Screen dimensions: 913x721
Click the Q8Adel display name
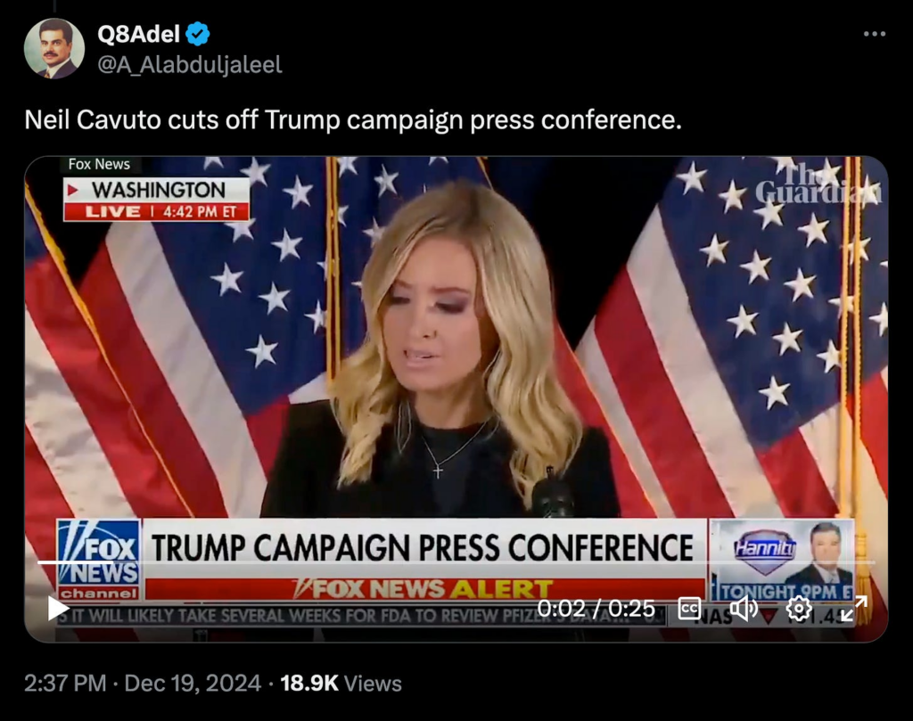pyautogui.click(x=138, y=35)
